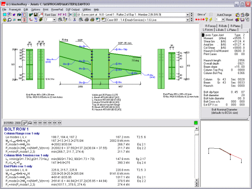
Task: Switch to the R-Bolts tab
Action: point(223,26)
